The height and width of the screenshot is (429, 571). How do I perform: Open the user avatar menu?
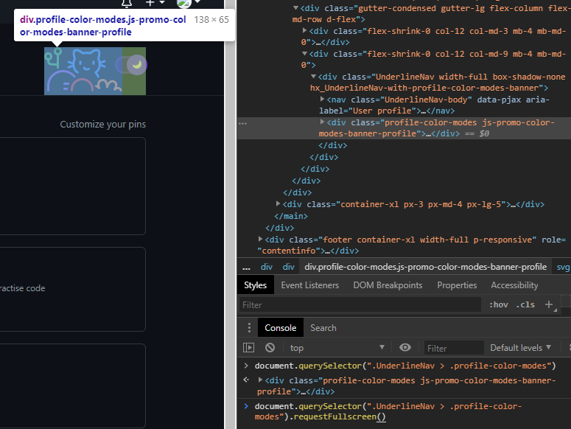(x=188, y=3)
